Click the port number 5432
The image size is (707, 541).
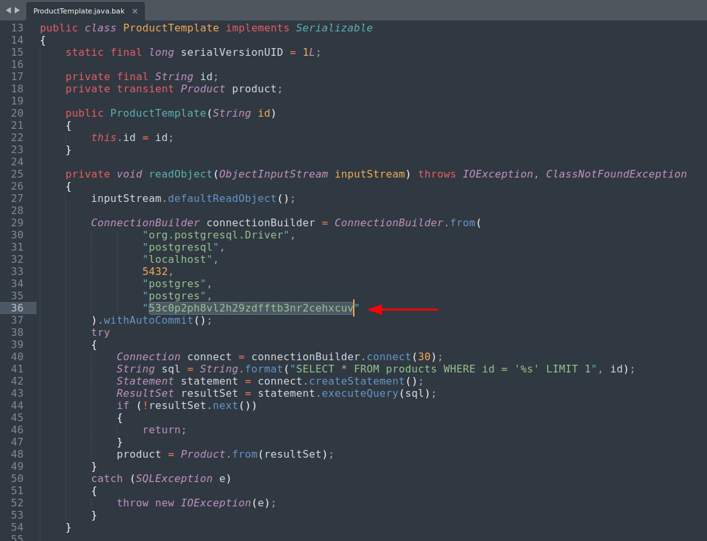(155, 271)
